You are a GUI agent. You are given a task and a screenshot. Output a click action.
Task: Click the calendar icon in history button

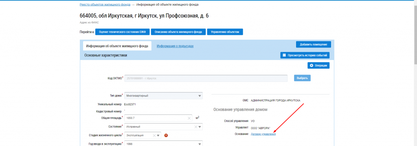284,56
